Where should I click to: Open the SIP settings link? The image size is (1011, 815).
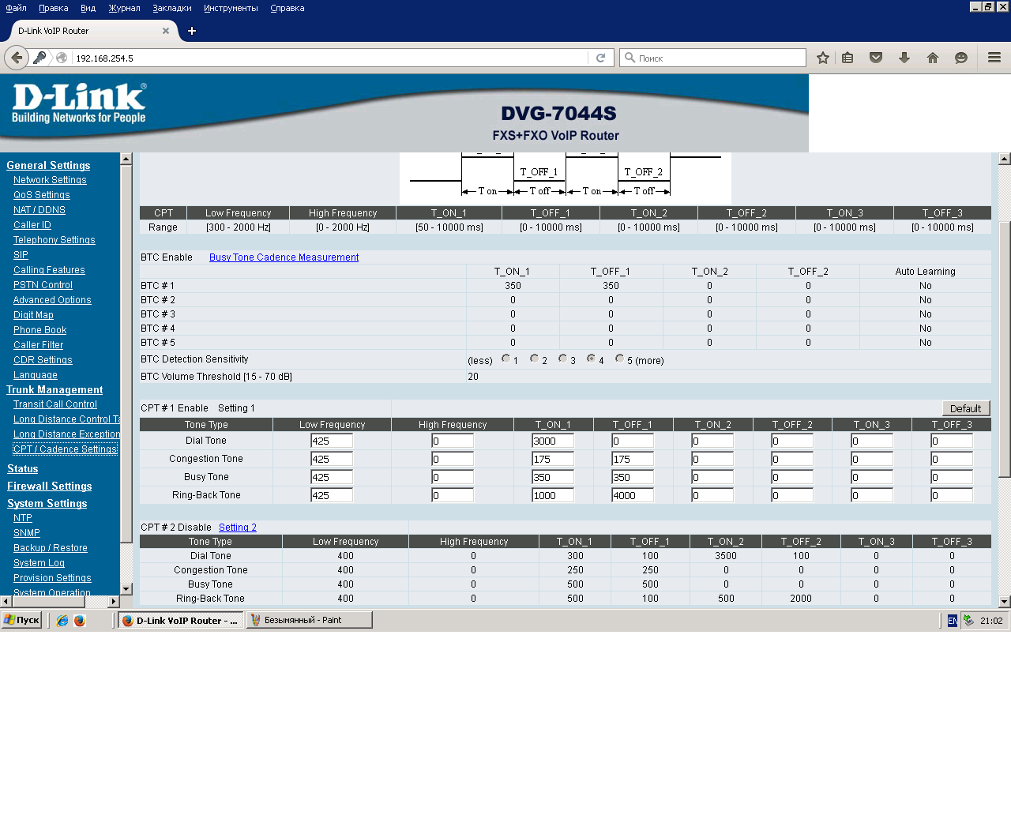[21, 255]
